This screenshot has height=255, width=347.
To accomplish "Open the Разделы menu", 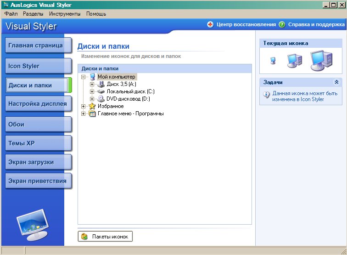I will (x=33, y=14).
